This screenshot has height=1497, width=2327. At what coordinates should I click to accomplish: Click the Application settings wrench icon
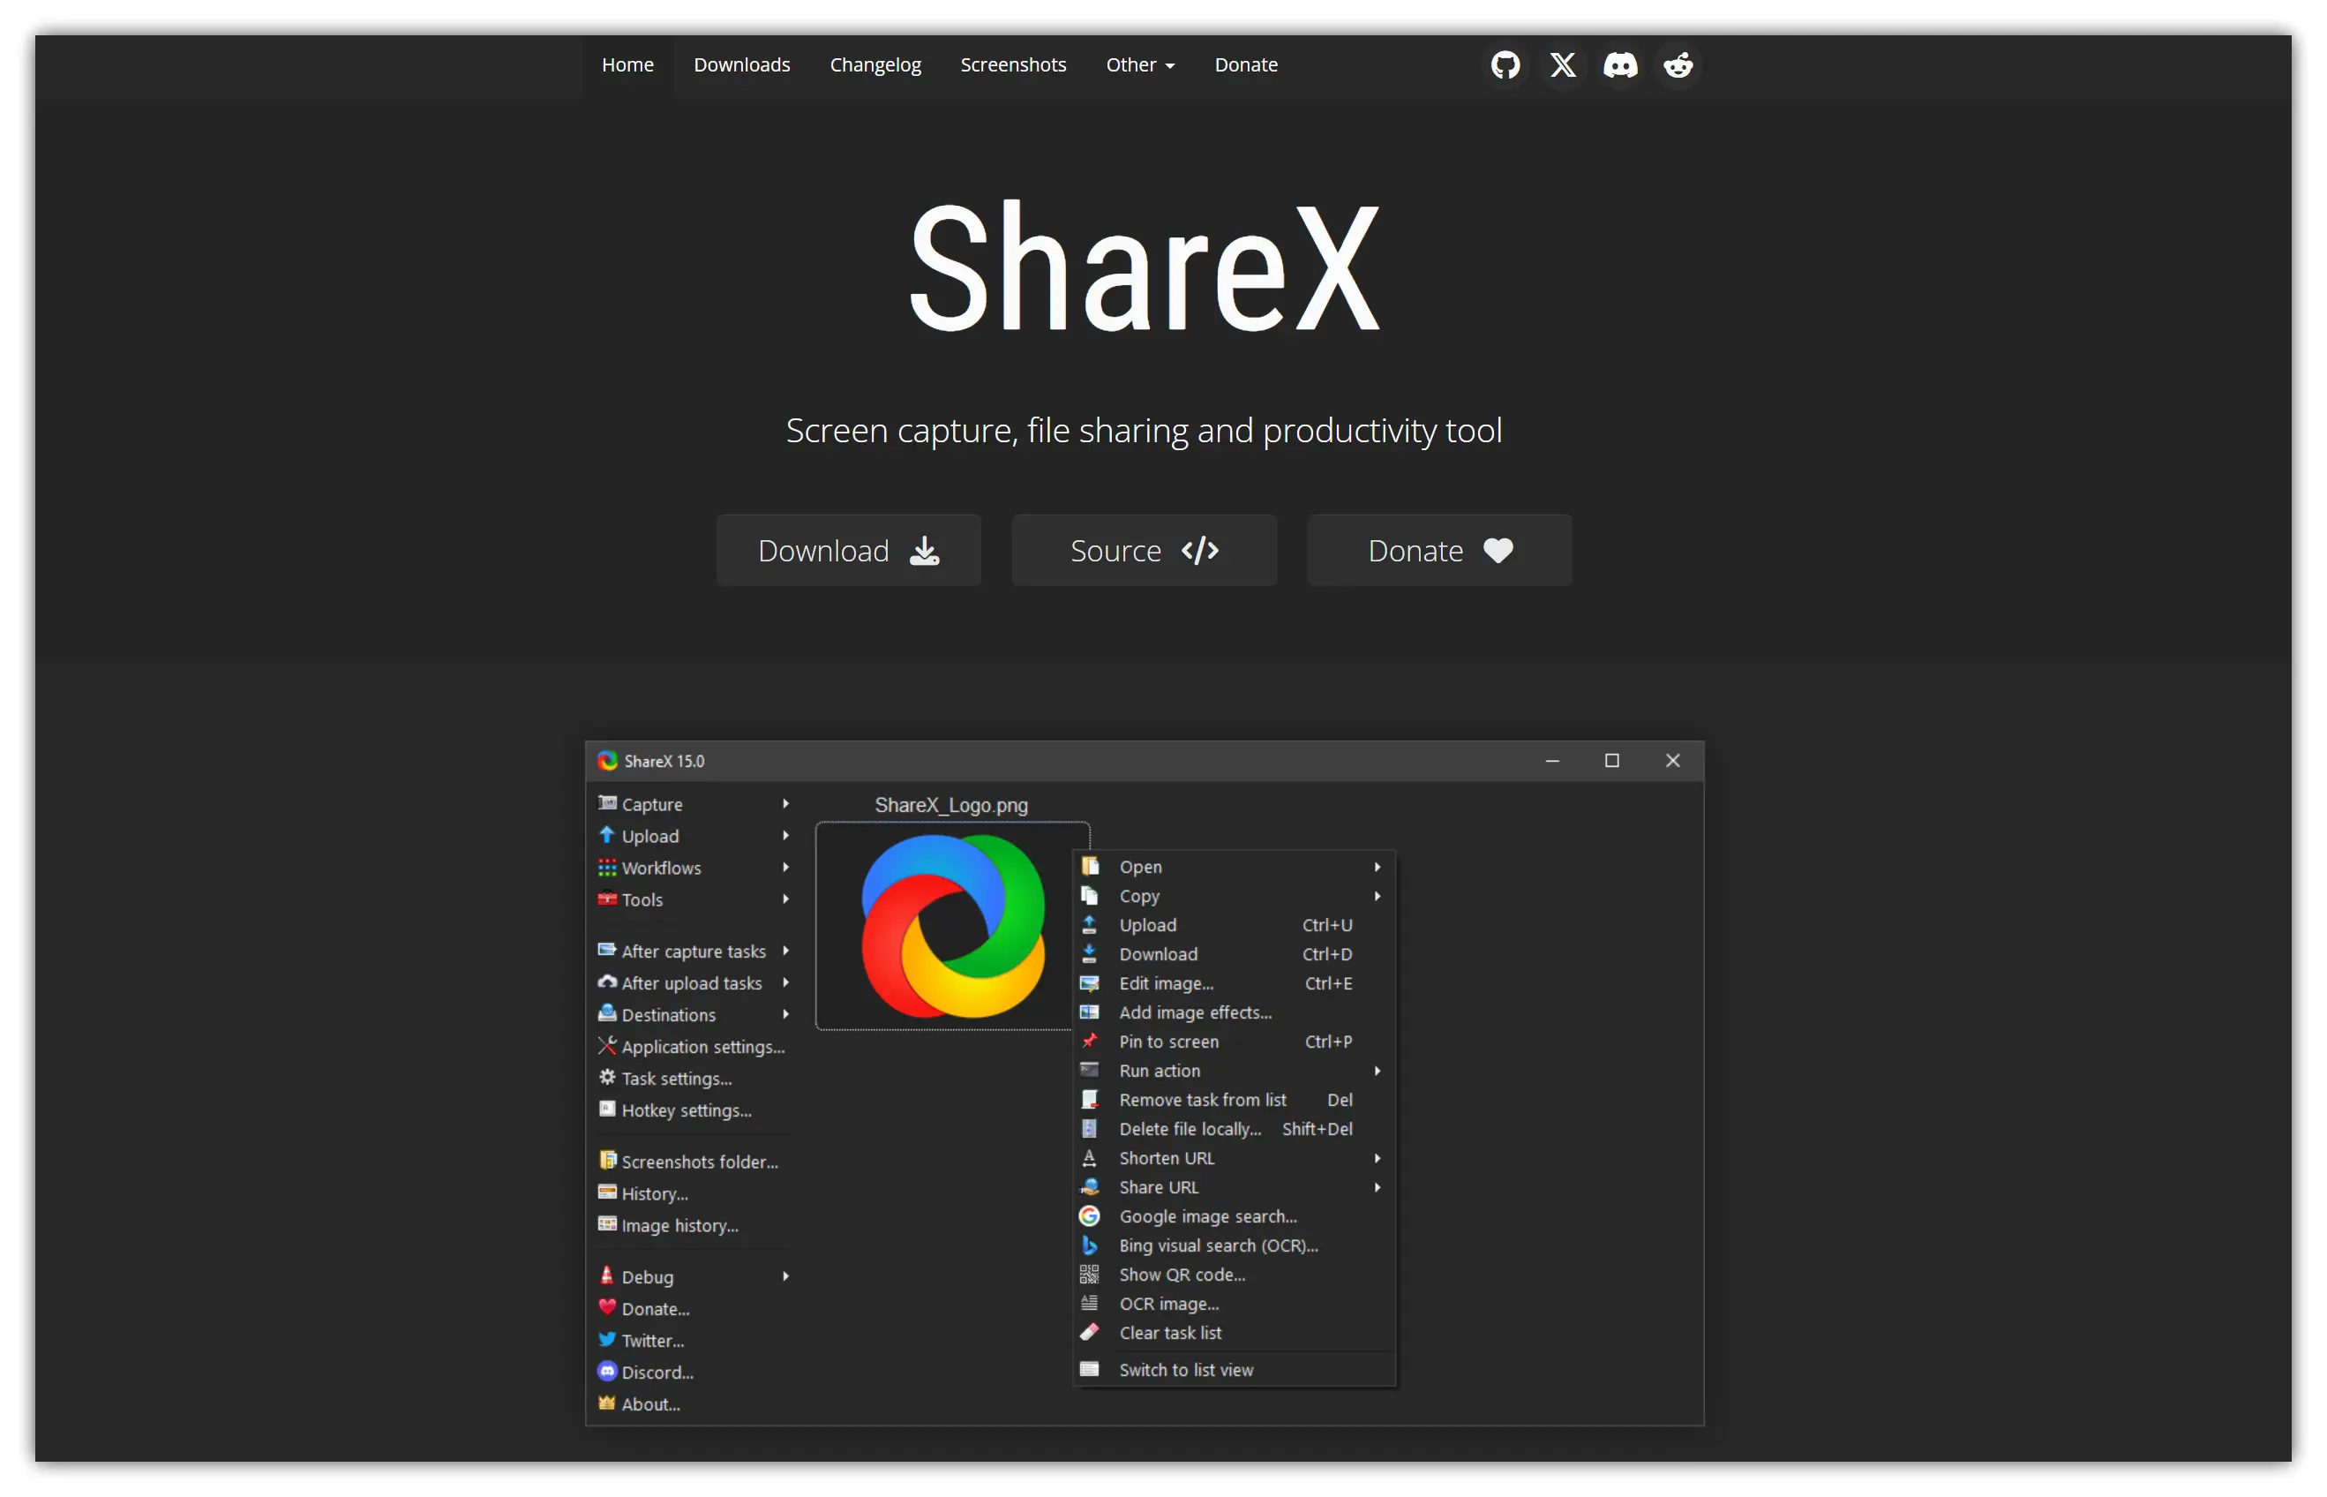pos(607,1046)
